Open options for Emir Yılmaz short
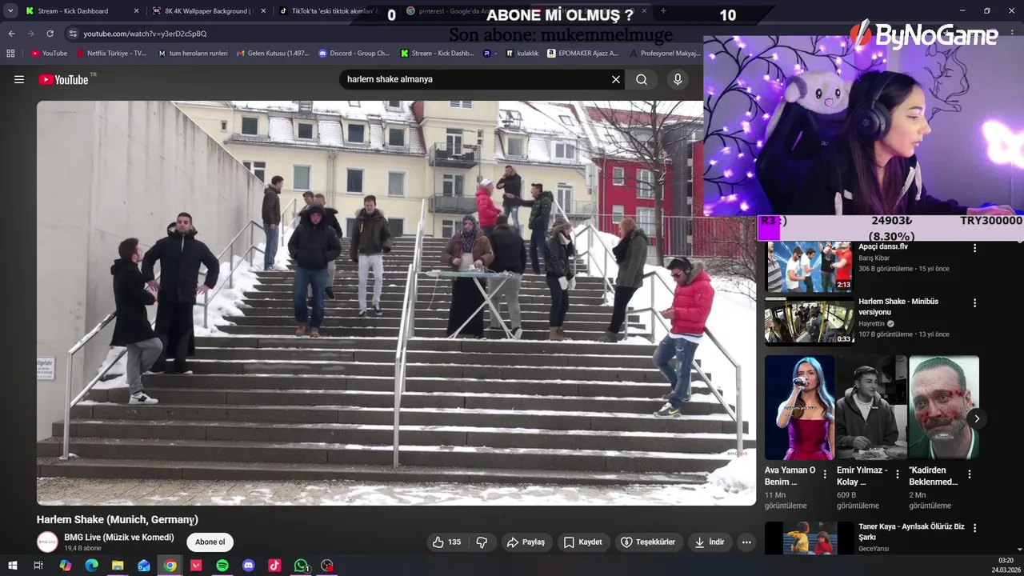 pyautogui.click(x=897, y=474)
